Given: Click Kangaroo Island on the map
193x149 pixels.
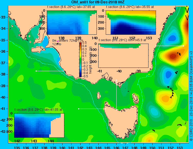Looking at the screenshot, I should [38, 50].
